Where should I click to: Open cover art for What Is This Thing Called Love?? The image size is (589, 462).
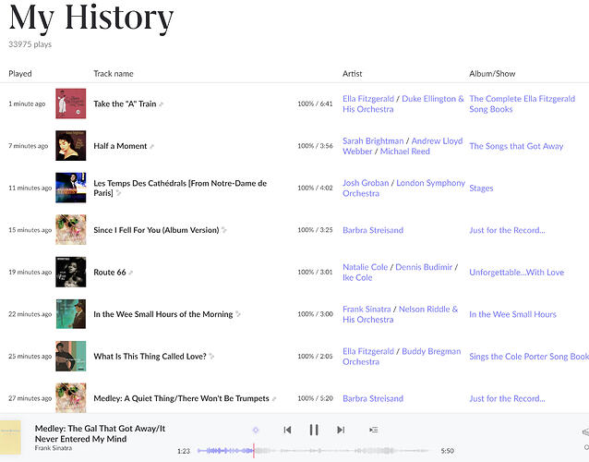70,356
